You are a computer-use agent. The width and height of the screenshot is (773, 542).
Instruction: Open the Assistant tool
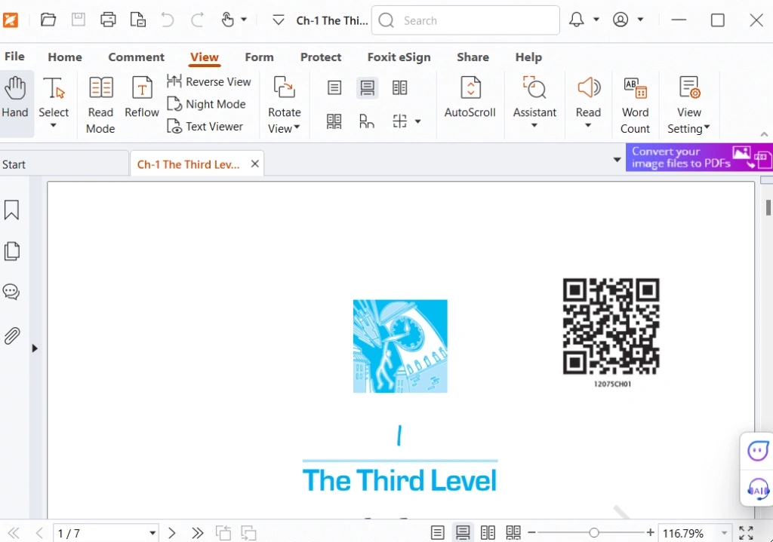pos(534,102)
